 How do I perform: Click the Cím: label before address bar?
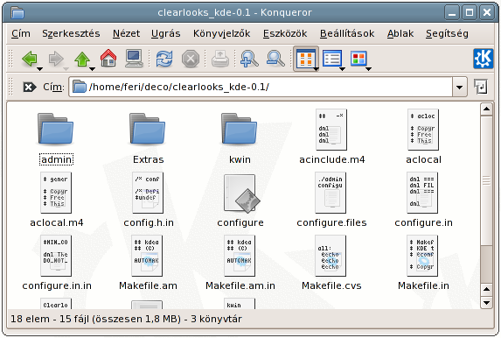pos(53,87)
